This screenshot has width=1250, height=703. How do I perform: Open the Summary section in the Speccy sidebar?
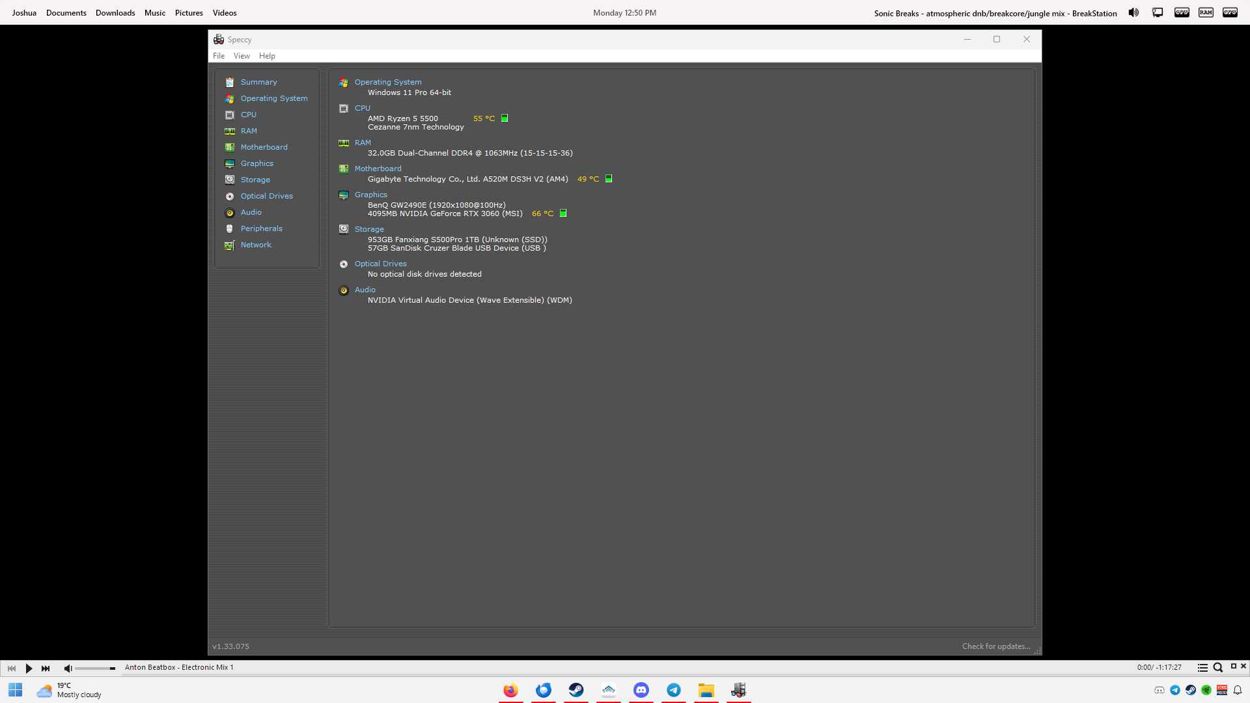pos(258,82)
